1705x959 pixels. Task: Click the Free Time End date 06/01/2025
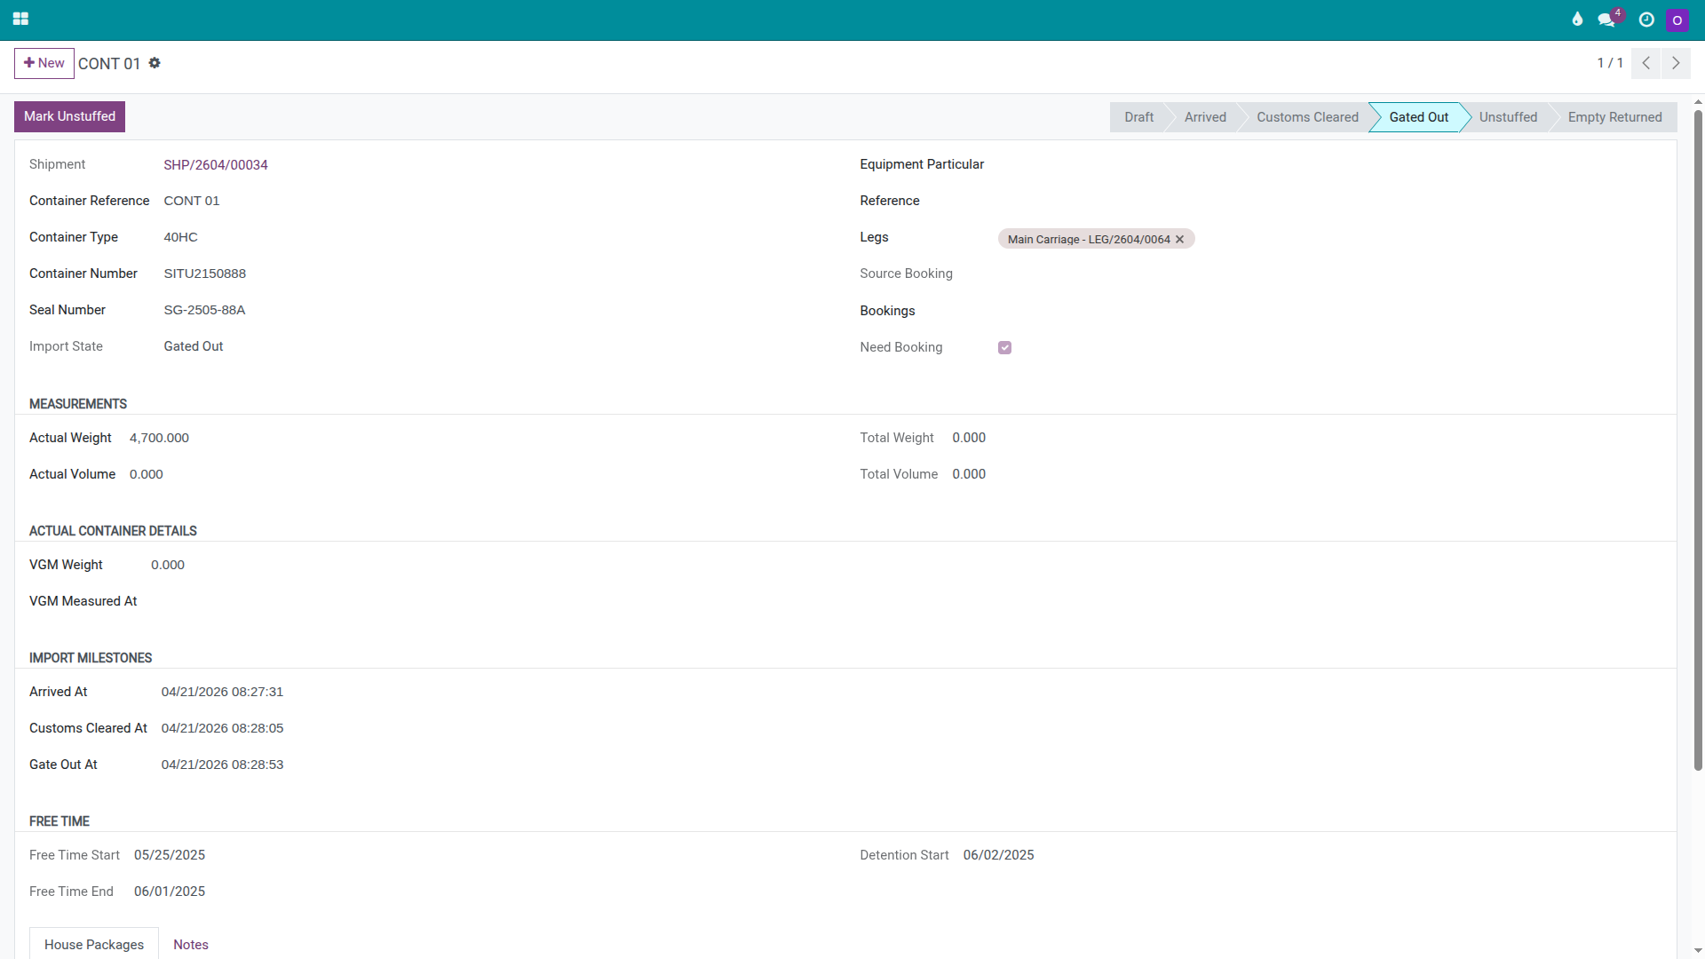(x=170, y=892)
